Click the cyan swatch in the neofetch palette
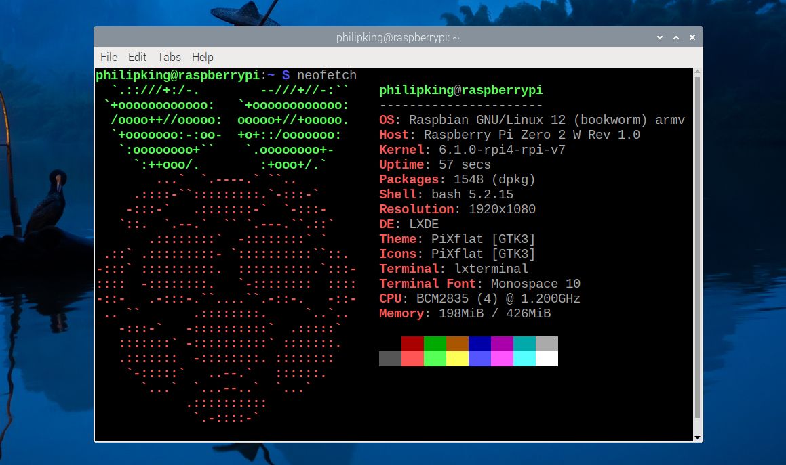Viewport: 786px width, 465px height. coord(524,342)
